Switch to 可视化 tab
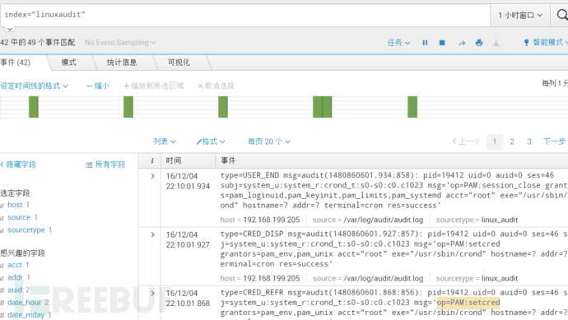 coord(179,63)
